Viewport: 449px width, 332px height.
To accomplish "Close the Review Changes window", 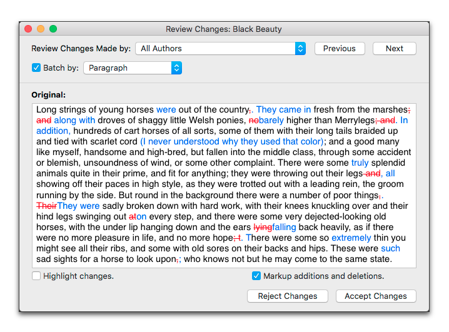I will [28, 29].
